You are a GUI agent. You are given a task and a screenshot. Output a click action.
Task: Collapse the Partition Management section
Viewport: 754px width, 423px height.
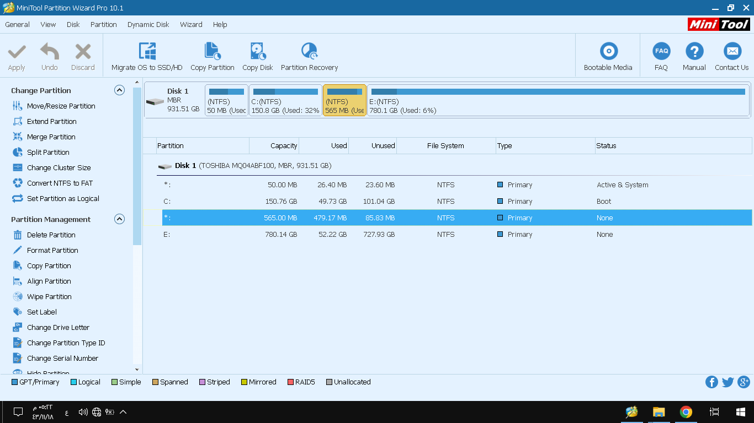(119, 219)
